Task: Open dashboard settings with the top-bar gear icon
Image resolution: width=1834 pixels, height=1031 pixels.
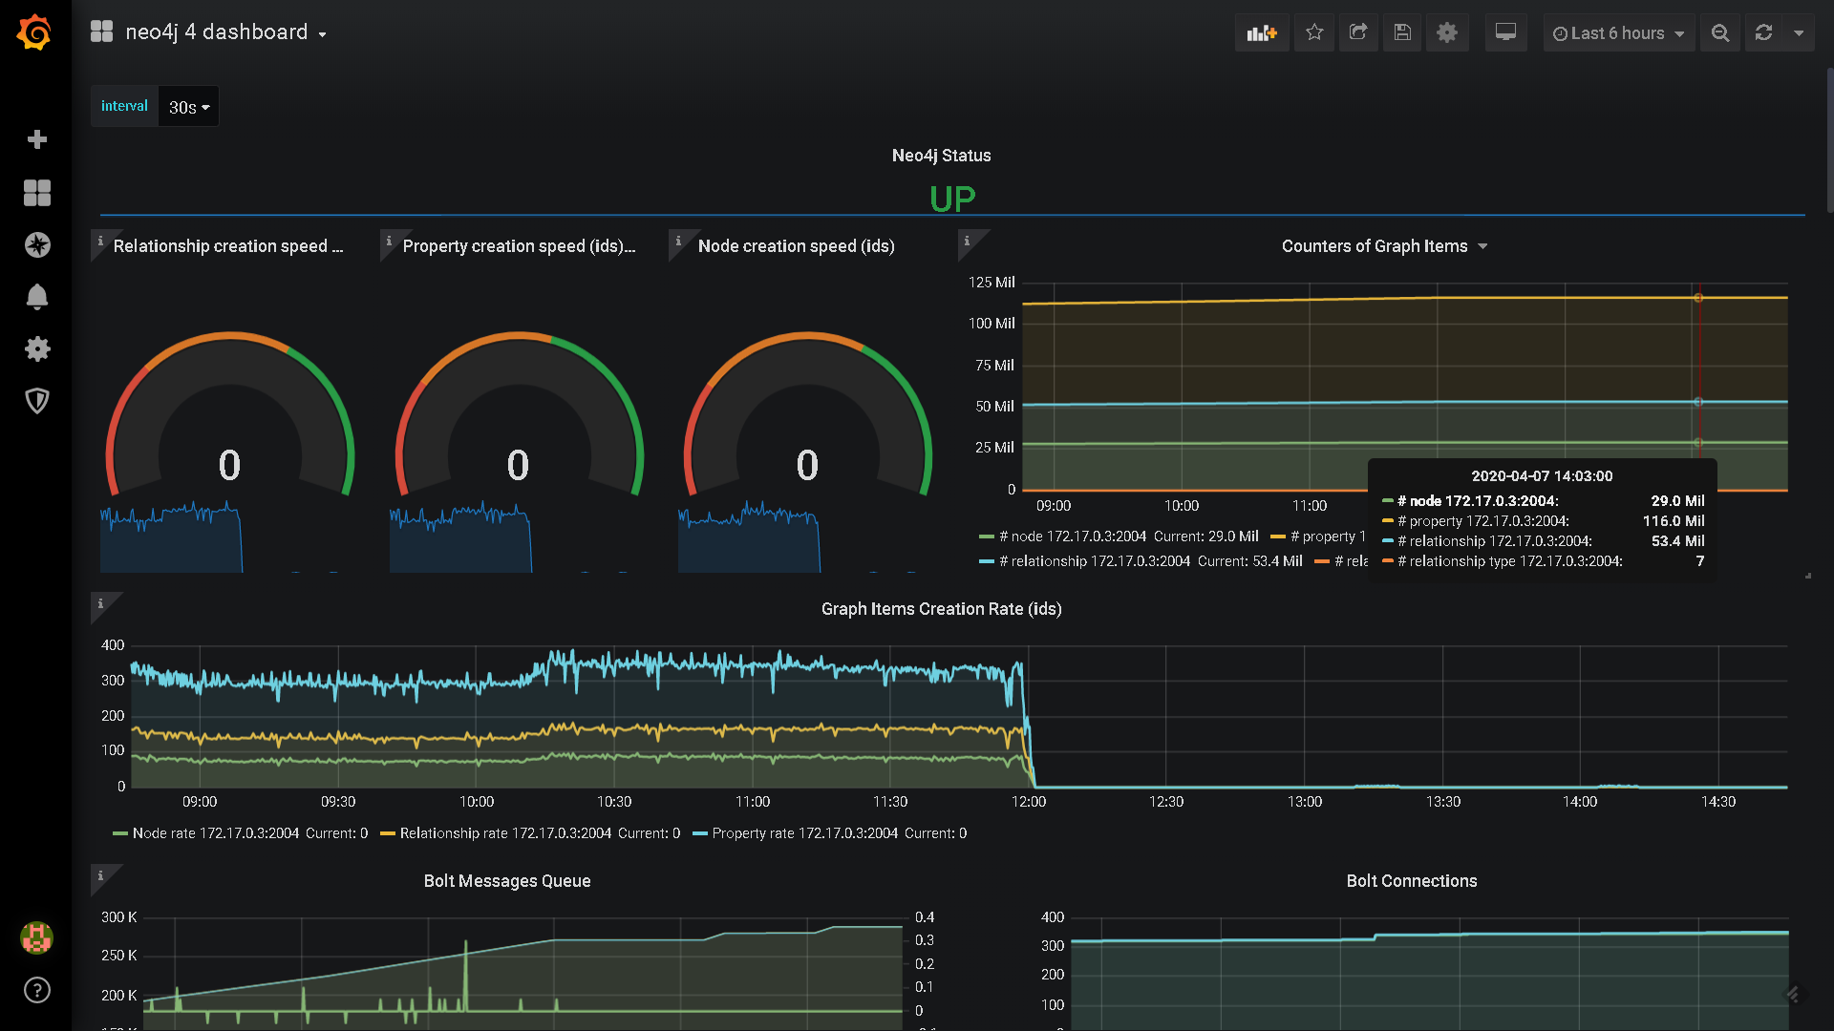Action: pyautogui.click(x=1447, y=33)
